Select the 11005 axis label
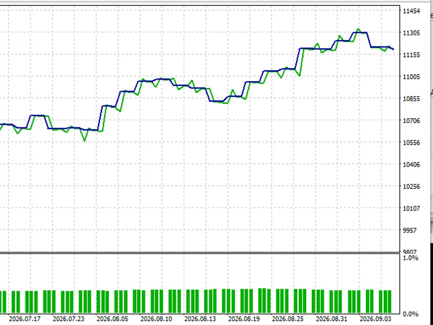Screen dimensions: 433x325 coord(411,77)
